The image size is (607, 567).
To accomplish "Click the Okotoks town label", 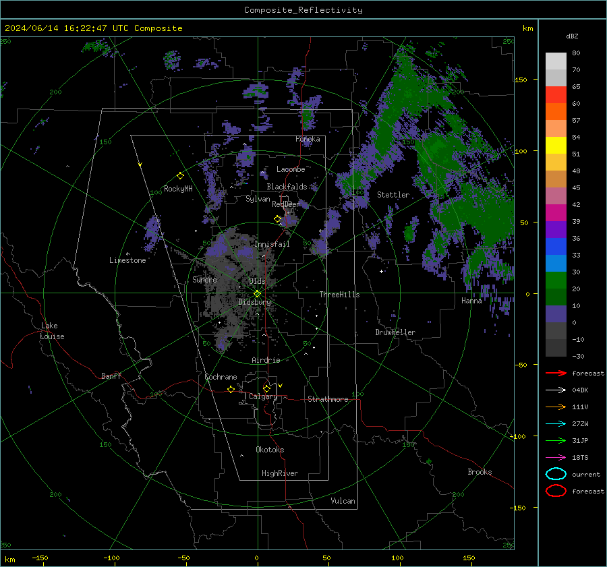I will click(x=270, y=450).
